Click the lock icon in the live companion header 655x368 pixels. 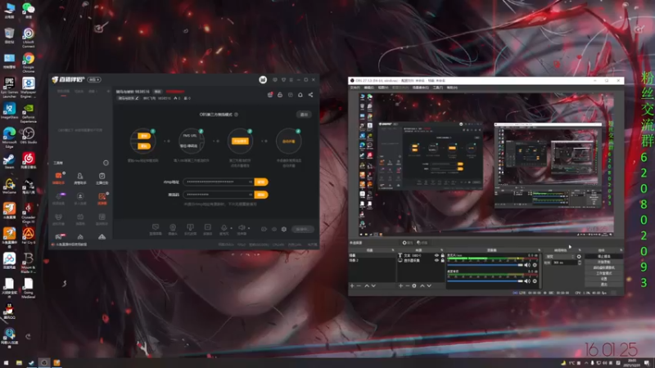point(280,95)
